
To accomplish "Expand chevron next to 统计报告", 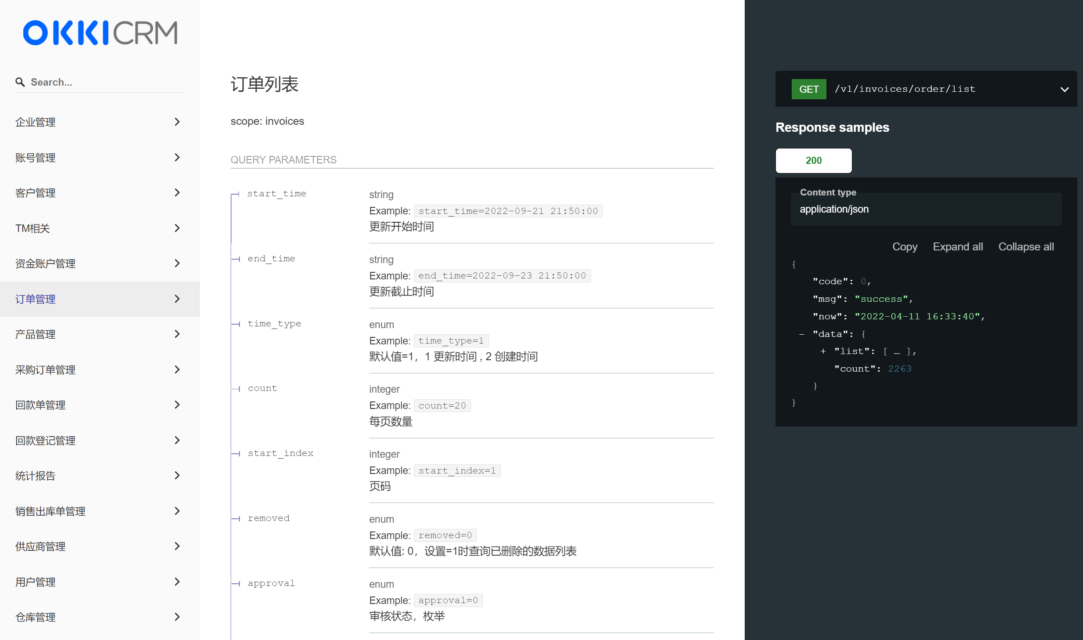I will pos(177,476).
